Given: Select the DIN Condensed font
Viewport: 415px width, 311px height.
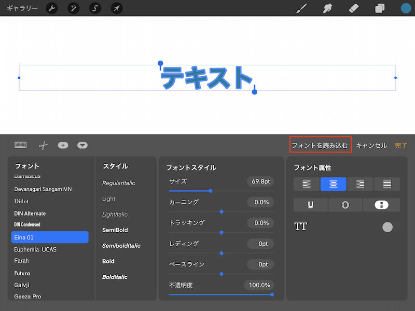Looking at the screenshot, I should [x=27, y=224].
